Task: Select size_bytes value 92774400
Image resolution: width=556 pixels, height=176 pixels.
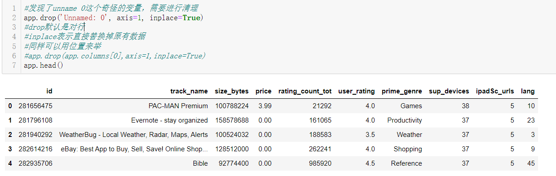Action: point(234,163)
